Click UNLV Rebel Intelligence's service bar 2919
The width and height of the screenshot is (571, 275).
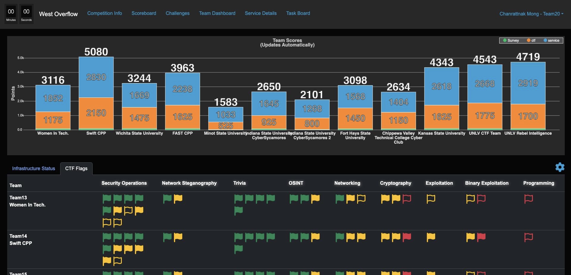pyautogui.click(x=528, y=83)
